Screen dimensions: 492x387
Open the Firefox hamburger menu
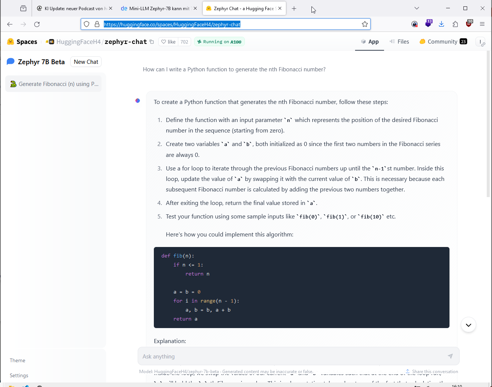pyautogui.click(x=482, y=24)
